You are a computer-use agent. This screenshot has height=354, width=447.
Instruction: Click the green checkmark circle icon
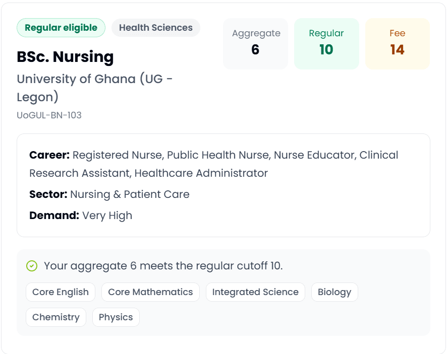pos(32,266)
